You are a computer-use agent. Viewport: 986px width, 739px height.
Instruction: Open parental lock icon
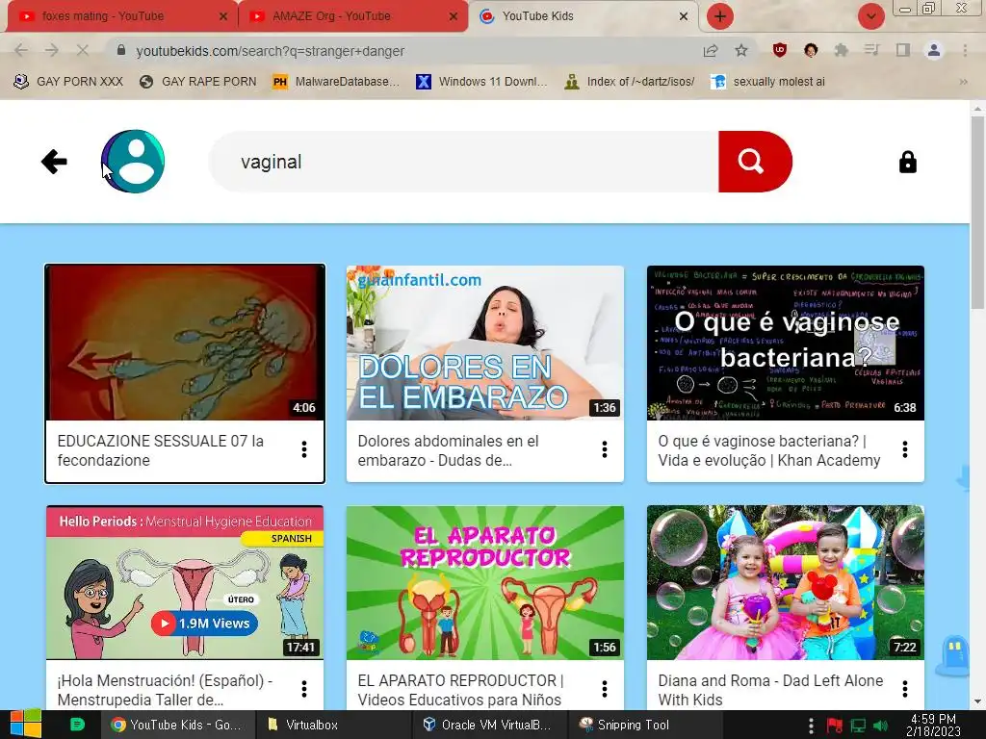907,162
